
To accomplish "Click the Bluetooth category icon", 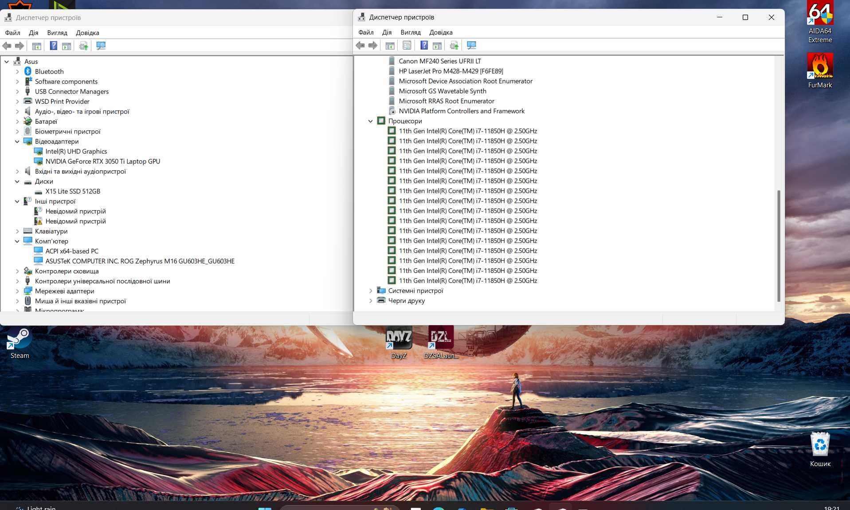I will pos(28,71).
